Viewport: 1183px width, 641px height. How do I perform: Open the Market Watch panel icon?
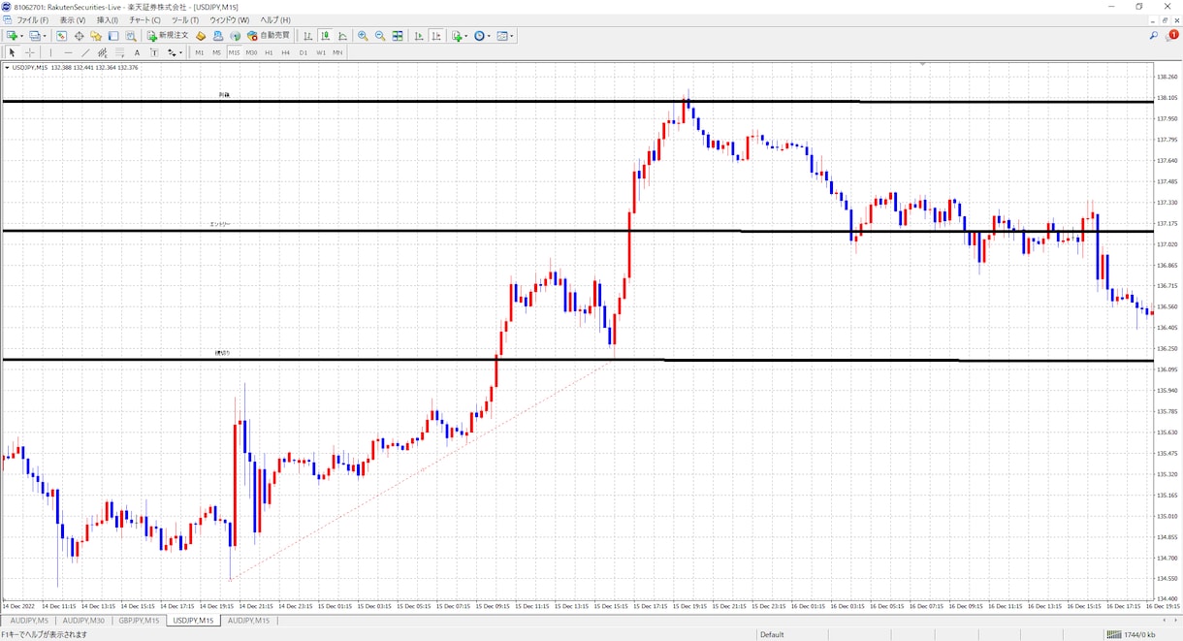click(61, 36)
